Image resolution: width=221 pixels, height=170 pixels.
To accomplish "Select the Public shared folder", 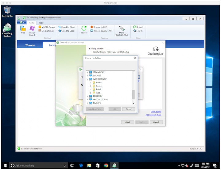I will 99,89.
